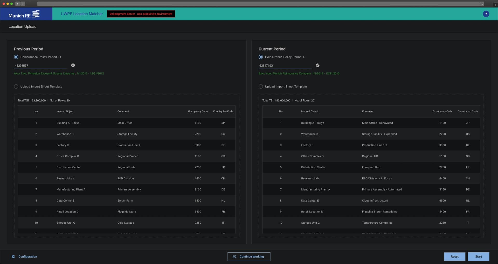This screenshot has width=498, height=264.
Task: Click Current Period comment Main Office - Renovated
Action: [x=377, y=123]
